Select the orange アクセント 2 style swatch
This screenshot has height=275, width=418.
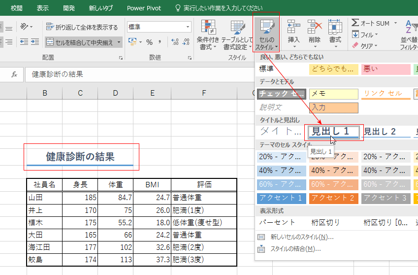tap(332, 198)
